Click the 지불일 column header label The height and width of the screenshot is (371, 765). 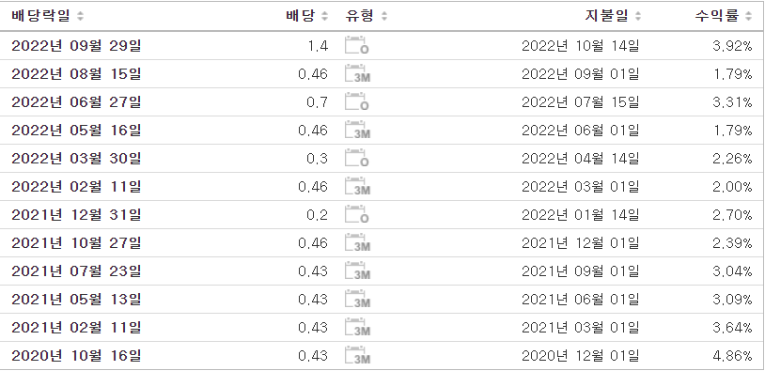607,16
